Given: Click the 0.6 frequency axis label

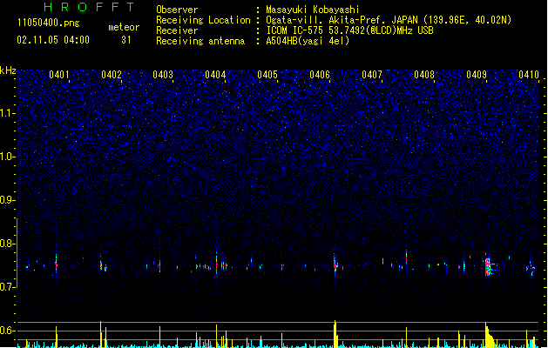Looking at the screenshot, I should (8, 331).
